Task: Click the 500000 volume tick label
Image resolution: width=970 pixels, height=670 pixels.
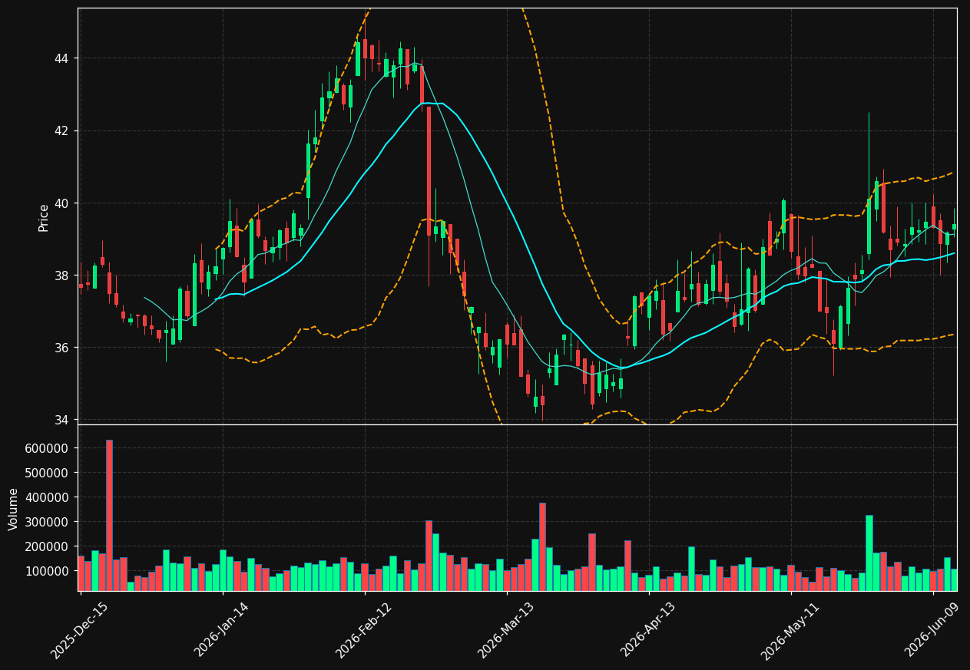Action: [48, 473]
